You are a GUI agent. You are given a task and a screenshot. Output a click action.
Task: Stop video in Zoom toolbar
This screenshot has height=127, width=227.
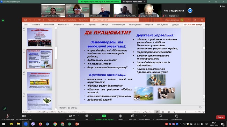click(x=24, y=116)
